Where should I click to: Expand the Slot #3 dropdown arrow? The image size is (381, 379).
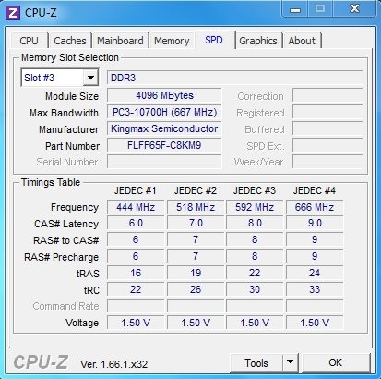tap(90, 78)
